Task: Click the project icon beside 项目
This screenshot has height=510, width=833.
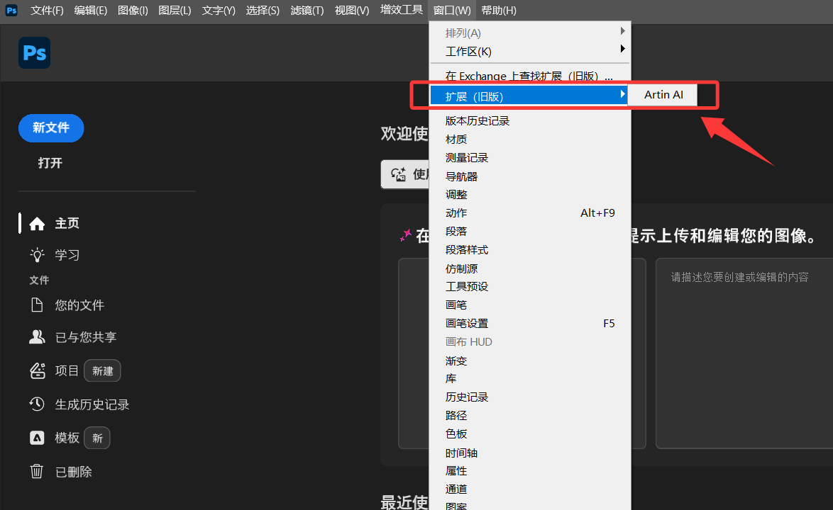Action: 37,370
